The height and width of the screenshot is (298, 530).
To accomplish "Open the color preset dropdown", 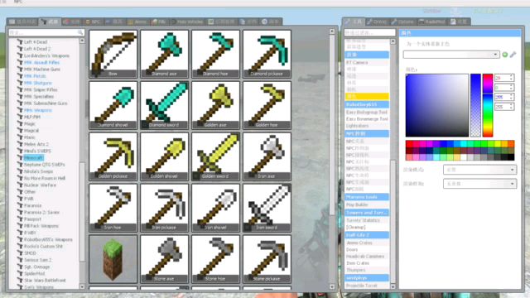I will point(451,55).
